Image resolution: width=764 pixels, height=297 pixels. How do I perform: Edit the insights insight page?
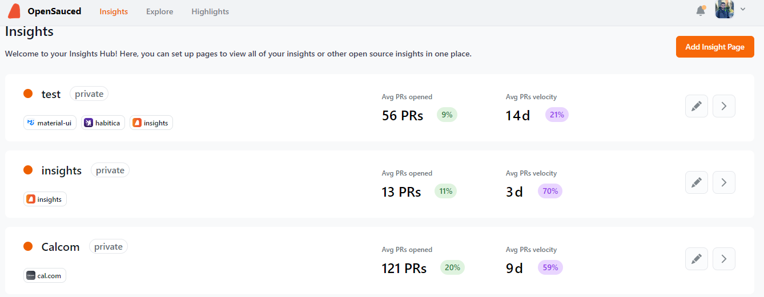(697, 182)
